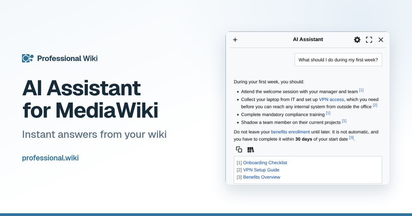The width and height of the screenshot is (412, 216).
Task: Open the benefits enrollment link
Action: (x=290, y=132)
